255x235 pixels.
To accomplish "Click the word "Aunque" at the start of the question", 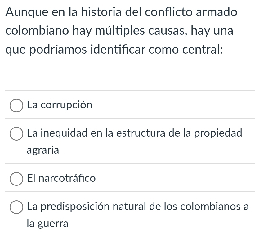I will tap(27, 12).
